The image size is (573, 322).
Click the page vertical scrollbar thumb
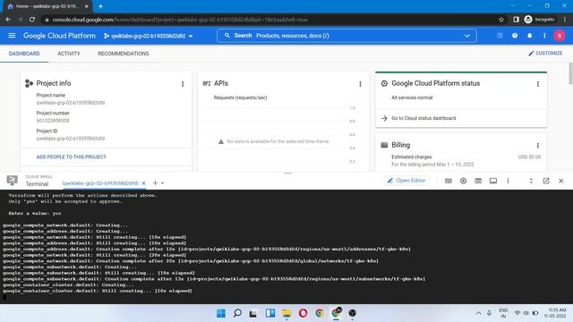570,73
